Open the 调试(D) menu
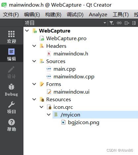 (75, 15)
